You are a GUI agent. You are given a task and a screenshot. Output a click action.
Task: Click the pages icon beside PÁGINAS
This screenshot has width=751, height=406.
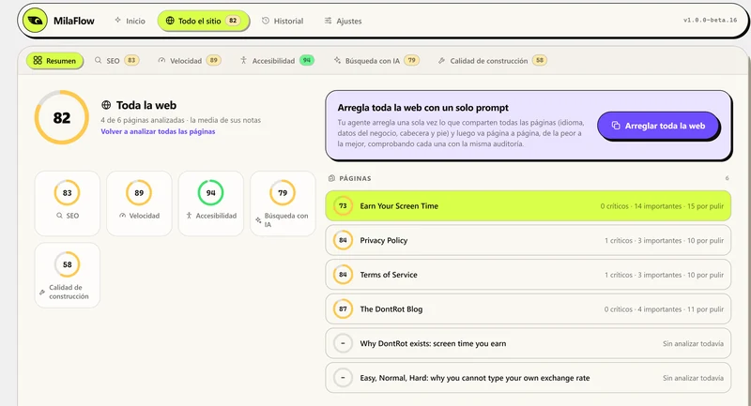(331, 178)
